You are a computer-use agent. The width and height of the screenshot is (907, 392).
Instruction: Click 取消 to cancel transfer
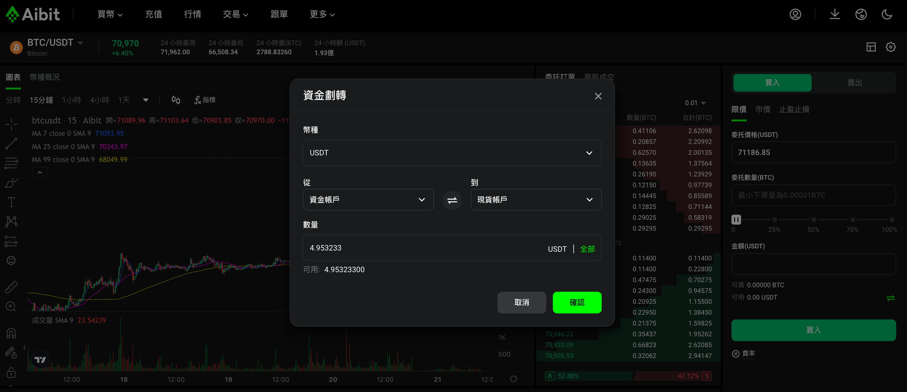pos(522,303)
